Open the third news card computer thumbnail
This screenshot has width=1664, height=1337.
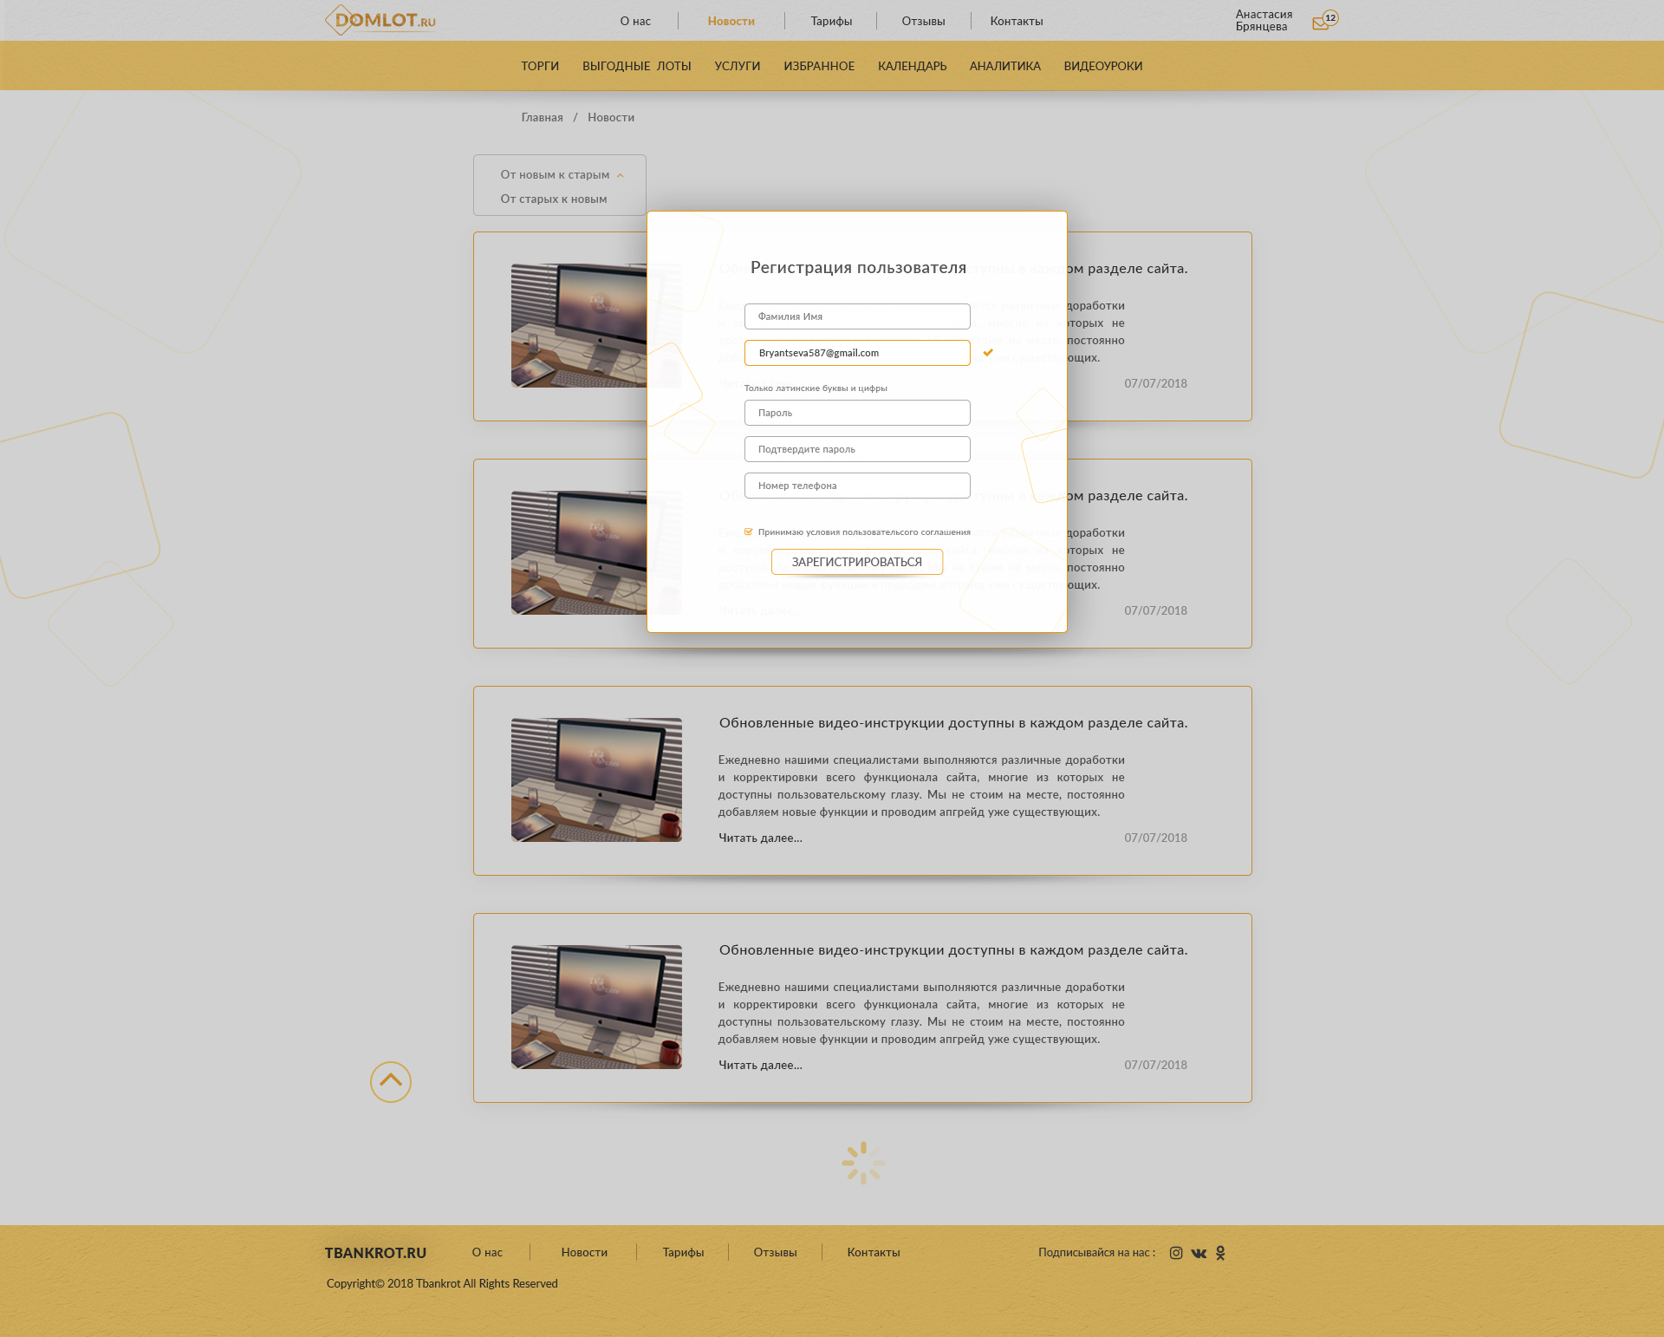[596, 780]
